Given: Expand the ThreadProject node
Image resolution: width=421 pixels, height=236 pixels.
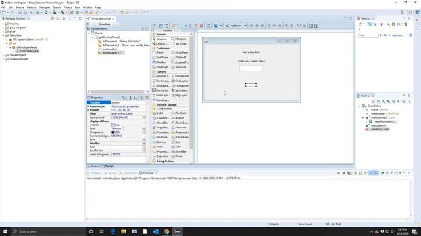Looking at the screenshot, I should coord(3,55).
